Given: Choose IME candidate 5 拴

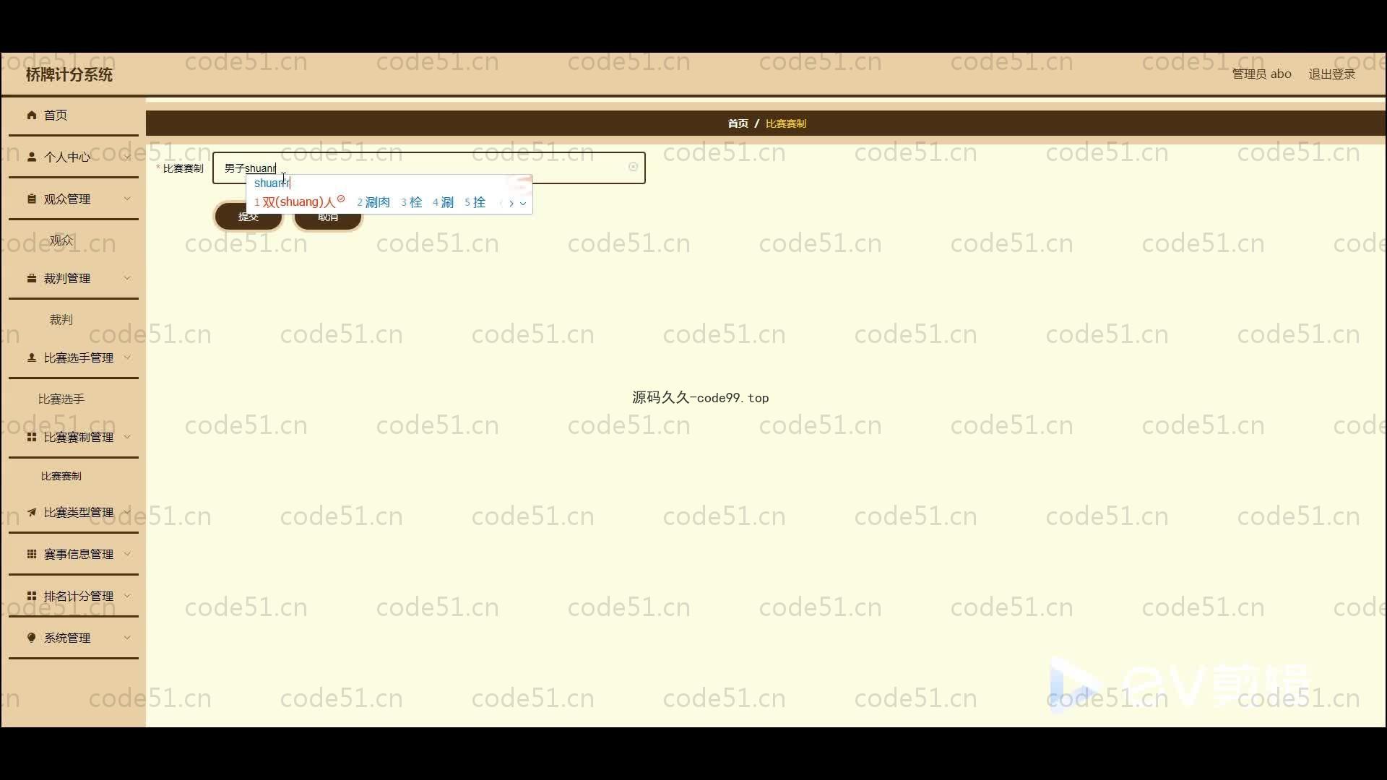Looking at the screenshot, I should (475, 203).
